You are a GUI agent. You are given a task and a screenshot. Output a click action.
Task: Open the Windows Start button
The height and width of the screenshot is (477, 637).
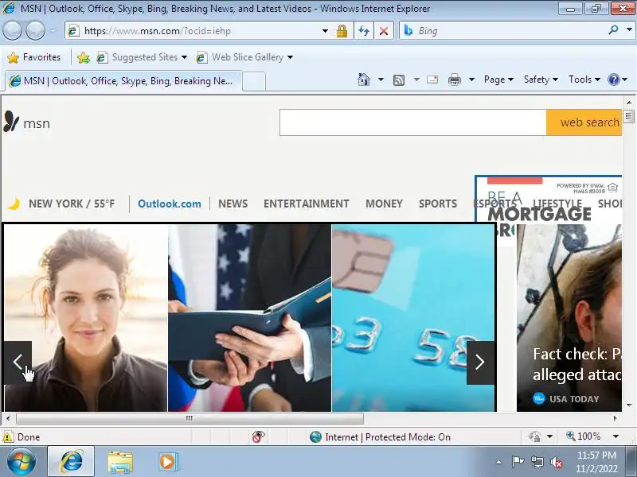(x=21, y=462)
